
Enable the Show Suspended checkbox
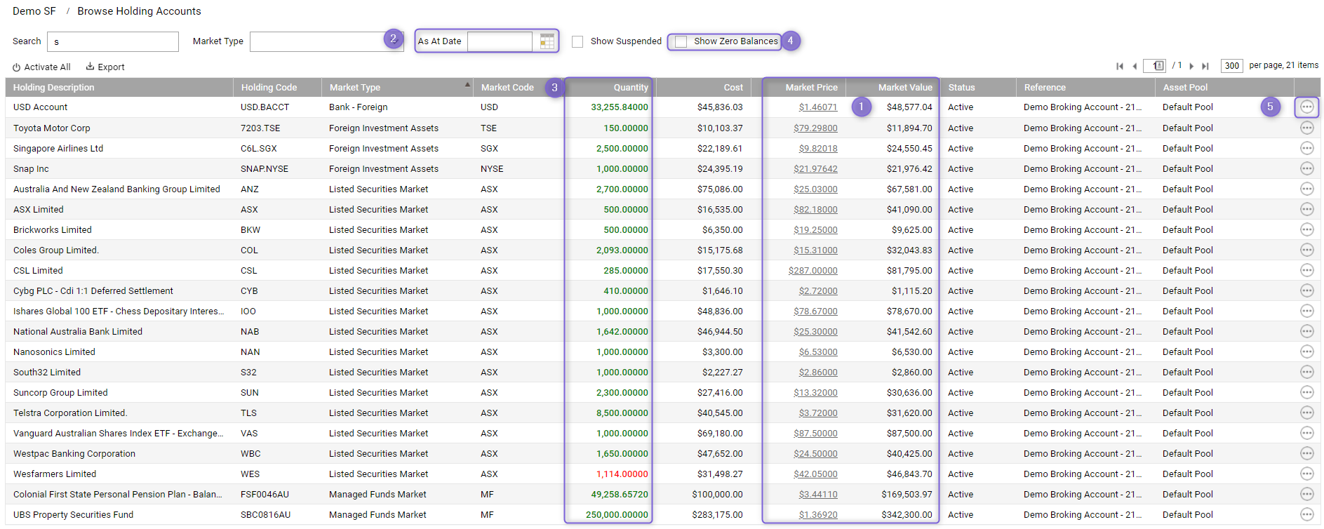(x=577, y=41)
